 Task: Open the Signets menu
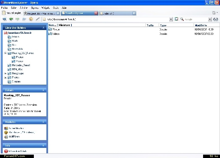tap(35, 8)
